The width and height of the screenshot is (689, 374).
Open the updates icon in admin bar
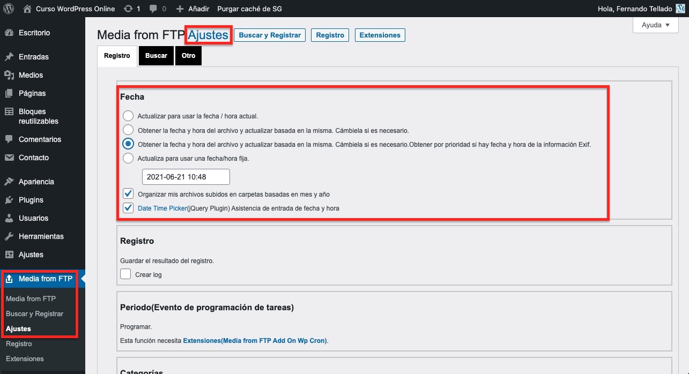(x=128, y=9)
